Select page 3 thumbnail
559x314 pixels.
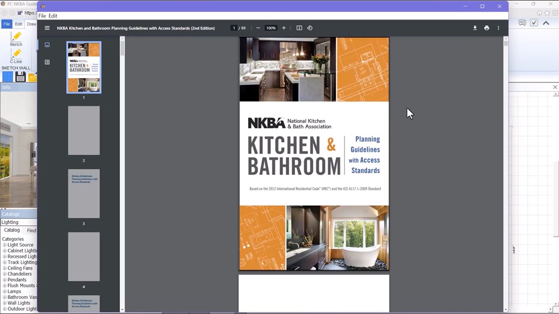pyautogui.click(x=84, y=194)
